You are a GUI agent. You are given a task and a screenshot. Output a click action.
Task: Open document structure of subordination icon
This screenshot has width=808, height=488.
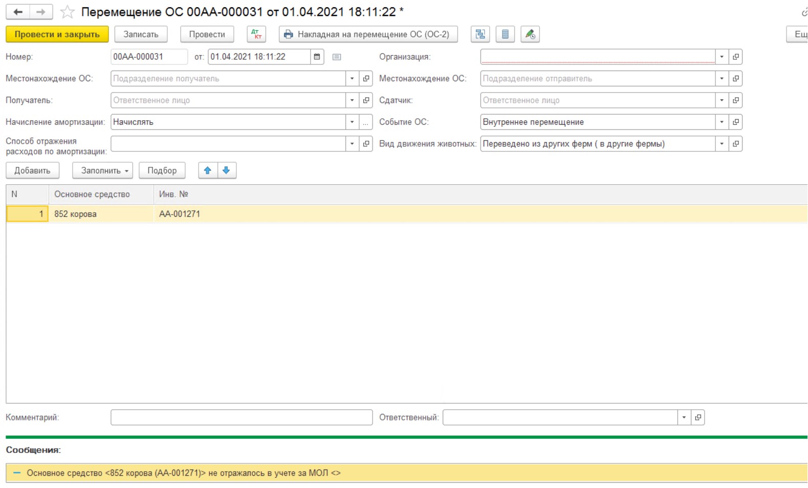480,34
